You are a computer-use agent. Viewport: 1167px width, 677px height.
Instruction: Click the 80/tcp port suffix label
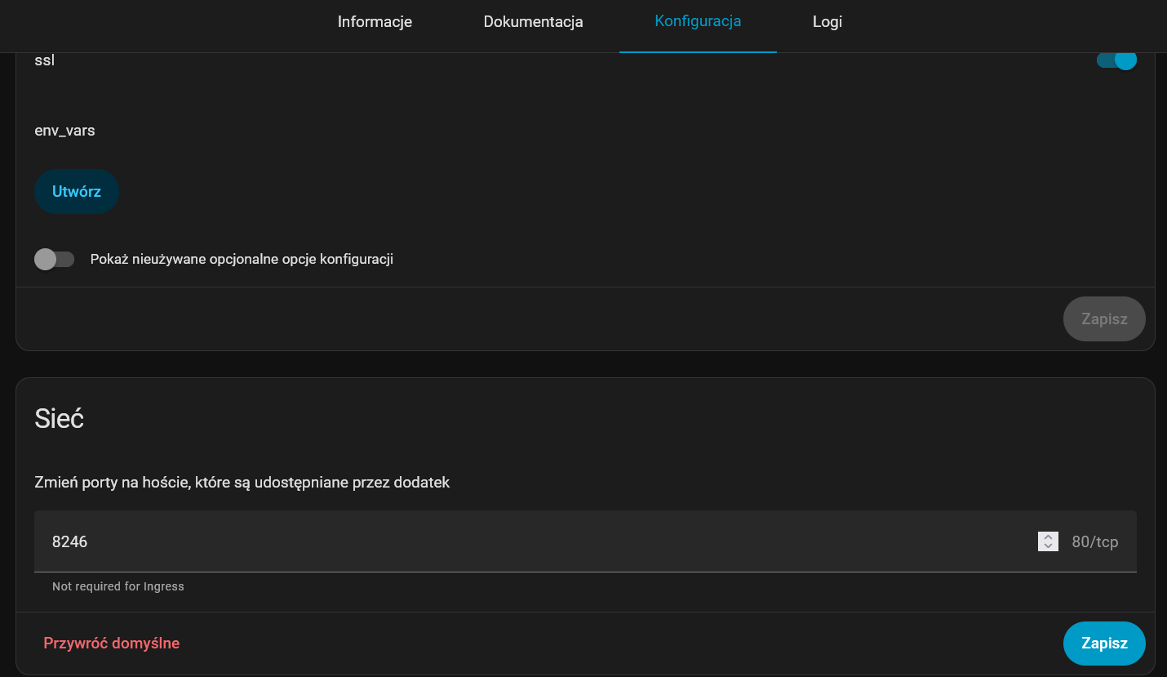click(1094, 542)
